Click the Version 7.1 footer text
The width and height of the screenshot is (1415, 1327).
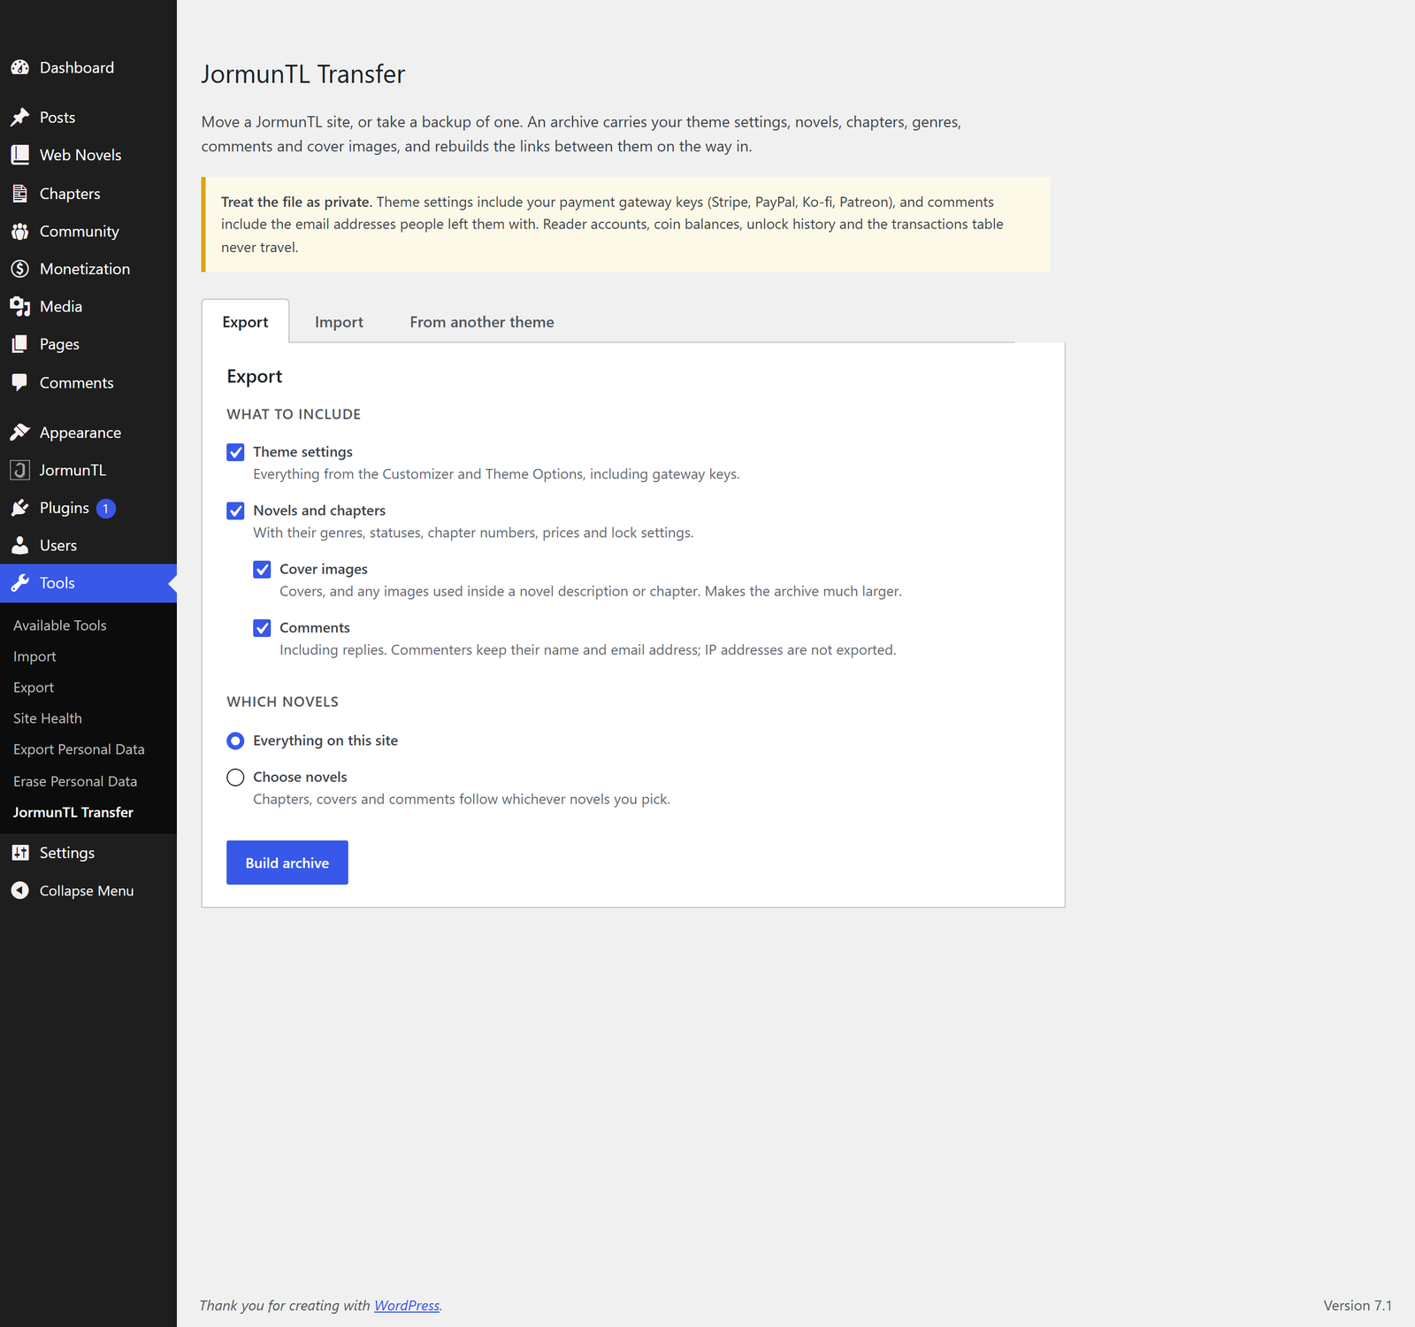point(1358,1306)
